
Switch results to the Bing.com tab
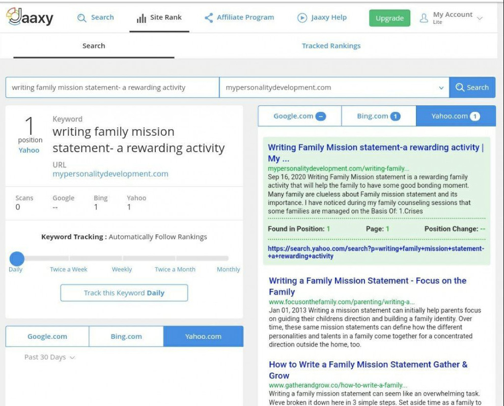pyautogui.click(x=379, y=116)
